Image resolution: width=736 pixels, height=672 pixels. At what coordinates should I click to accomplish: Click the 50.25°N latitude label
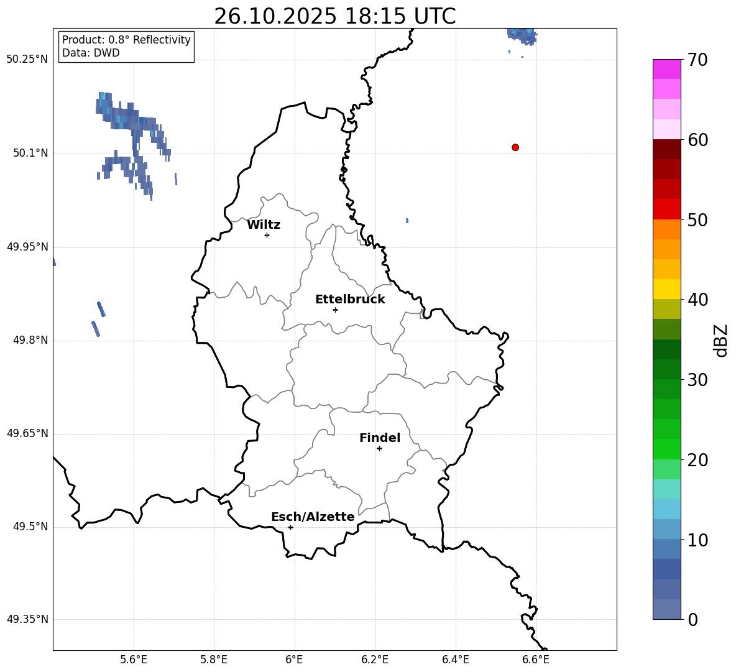[27, 60]
